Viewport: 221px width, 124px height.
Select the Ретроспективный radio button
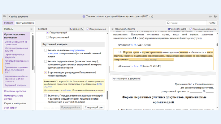pos(47,37)
